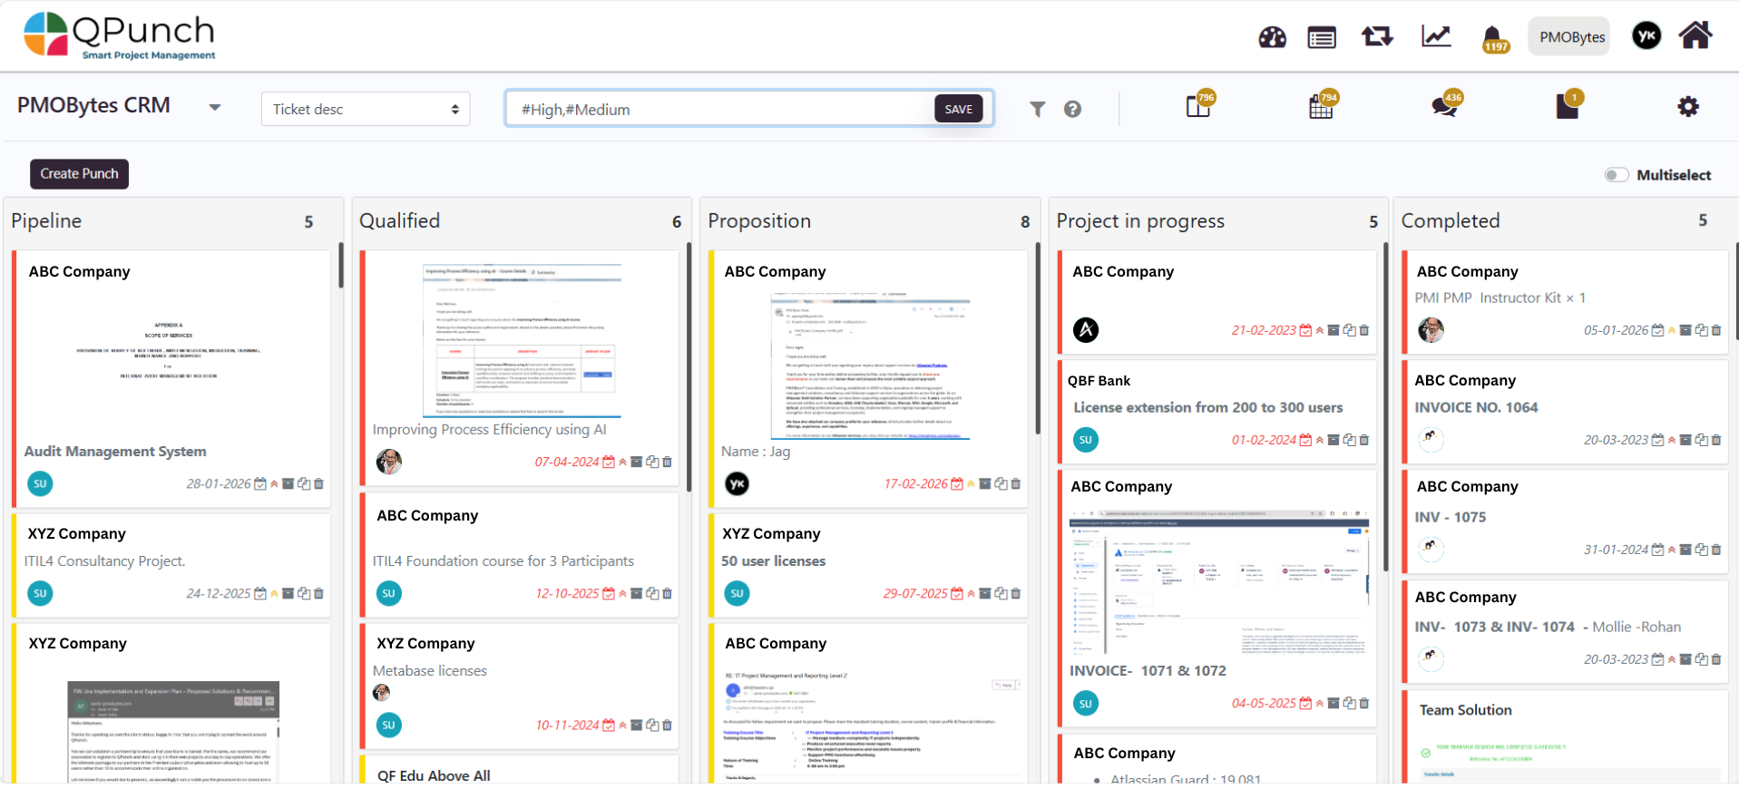Open the Ticket desc dropdown
Screen dimensions: 1739x789
(365, 109)
